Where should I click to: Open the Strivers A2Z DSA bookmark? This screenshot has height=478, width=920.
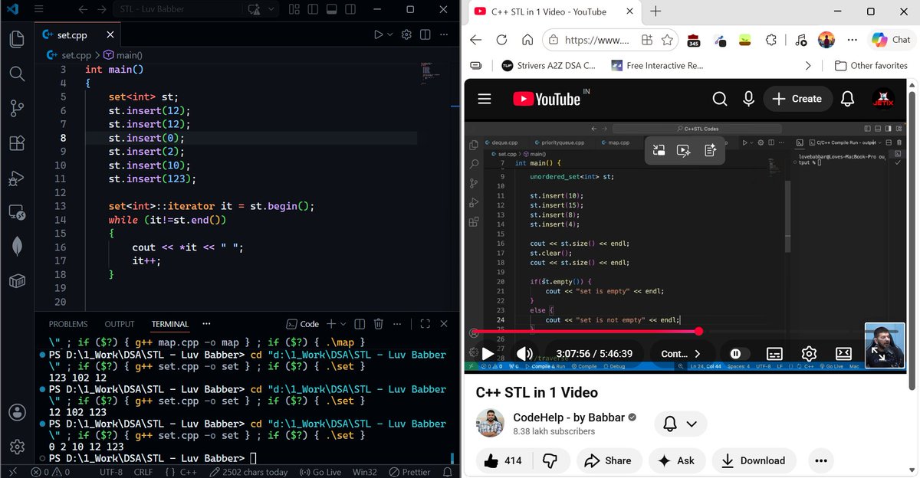pyautogui.click(x=548, y=66)
